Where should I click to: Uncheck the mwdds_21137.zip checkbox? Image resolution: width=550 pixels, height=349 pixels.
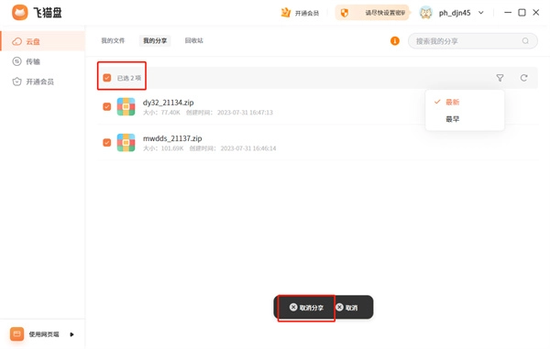tap(107, 143)
